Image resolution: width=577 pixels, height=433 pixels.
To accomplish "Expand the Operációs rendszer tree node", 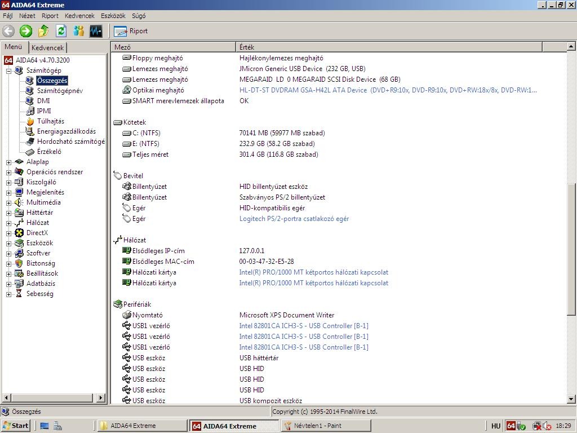I will pos(9,173).
